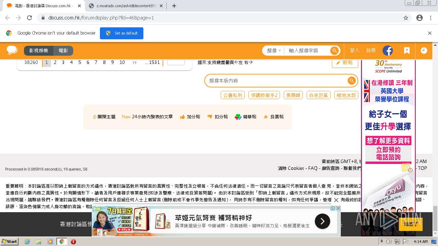Screen dimensions: 438x246
Task: Reload the page with refresh icon
Action: click(29, 18)
